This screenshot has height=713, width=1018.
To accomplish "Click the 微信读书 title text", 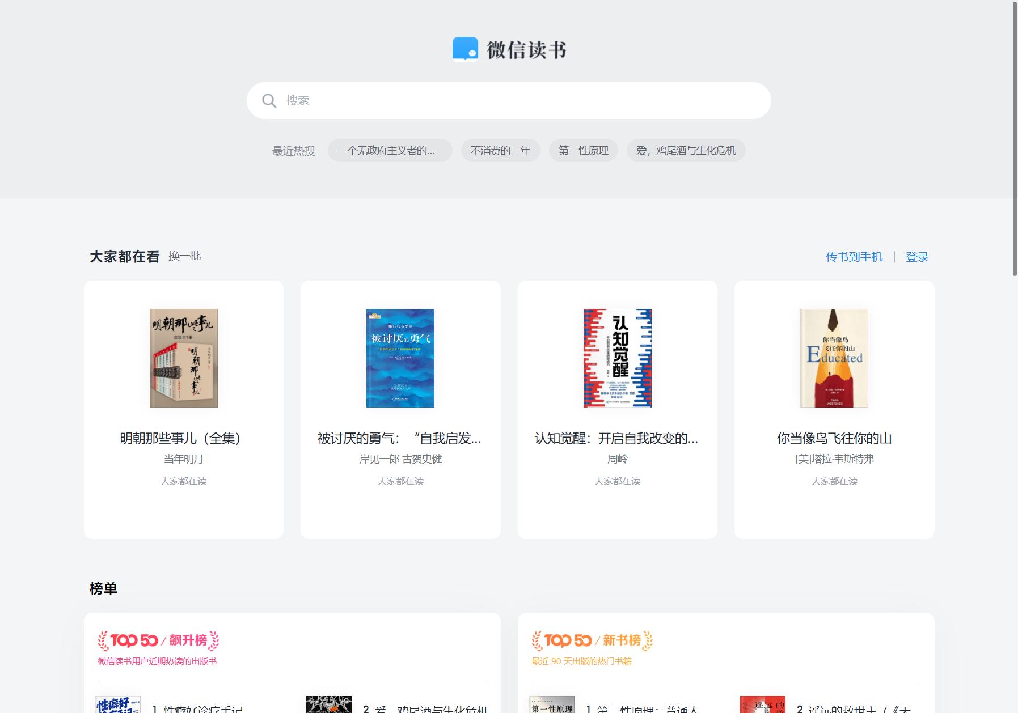I will 526,49.
